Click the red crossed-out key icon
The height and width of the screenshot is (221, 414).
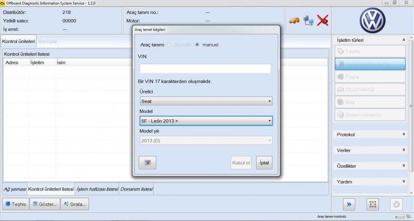click(322, 20)
